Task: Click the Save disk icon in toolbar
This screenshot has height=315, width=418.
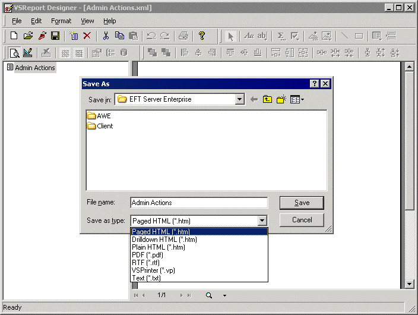Action: coord(55,36)
